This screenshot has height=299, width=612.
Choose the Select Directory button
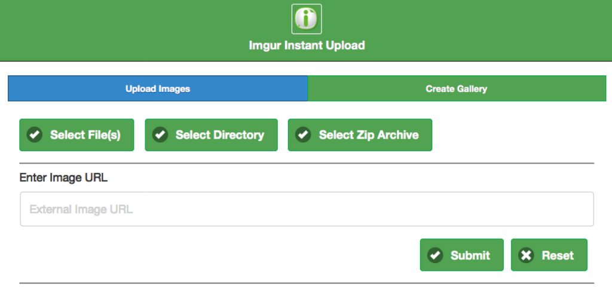[x=212, y=135]
